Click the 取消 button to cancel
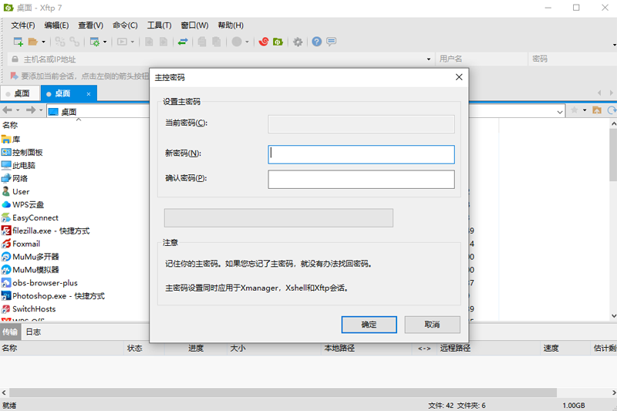617x411 pixels. click(432, 325)
